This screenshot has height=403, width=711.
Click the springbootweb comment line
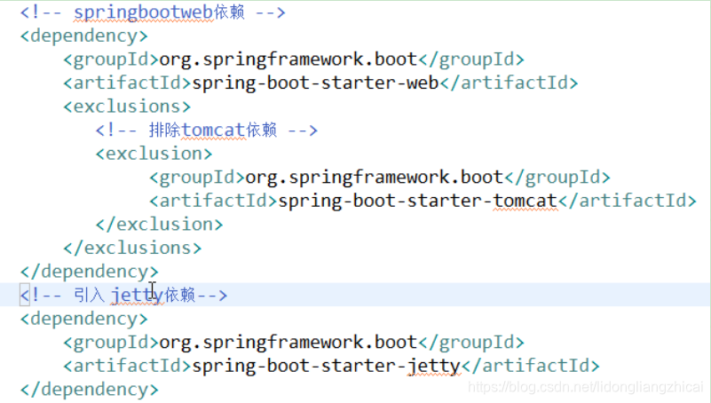[153, 12]
